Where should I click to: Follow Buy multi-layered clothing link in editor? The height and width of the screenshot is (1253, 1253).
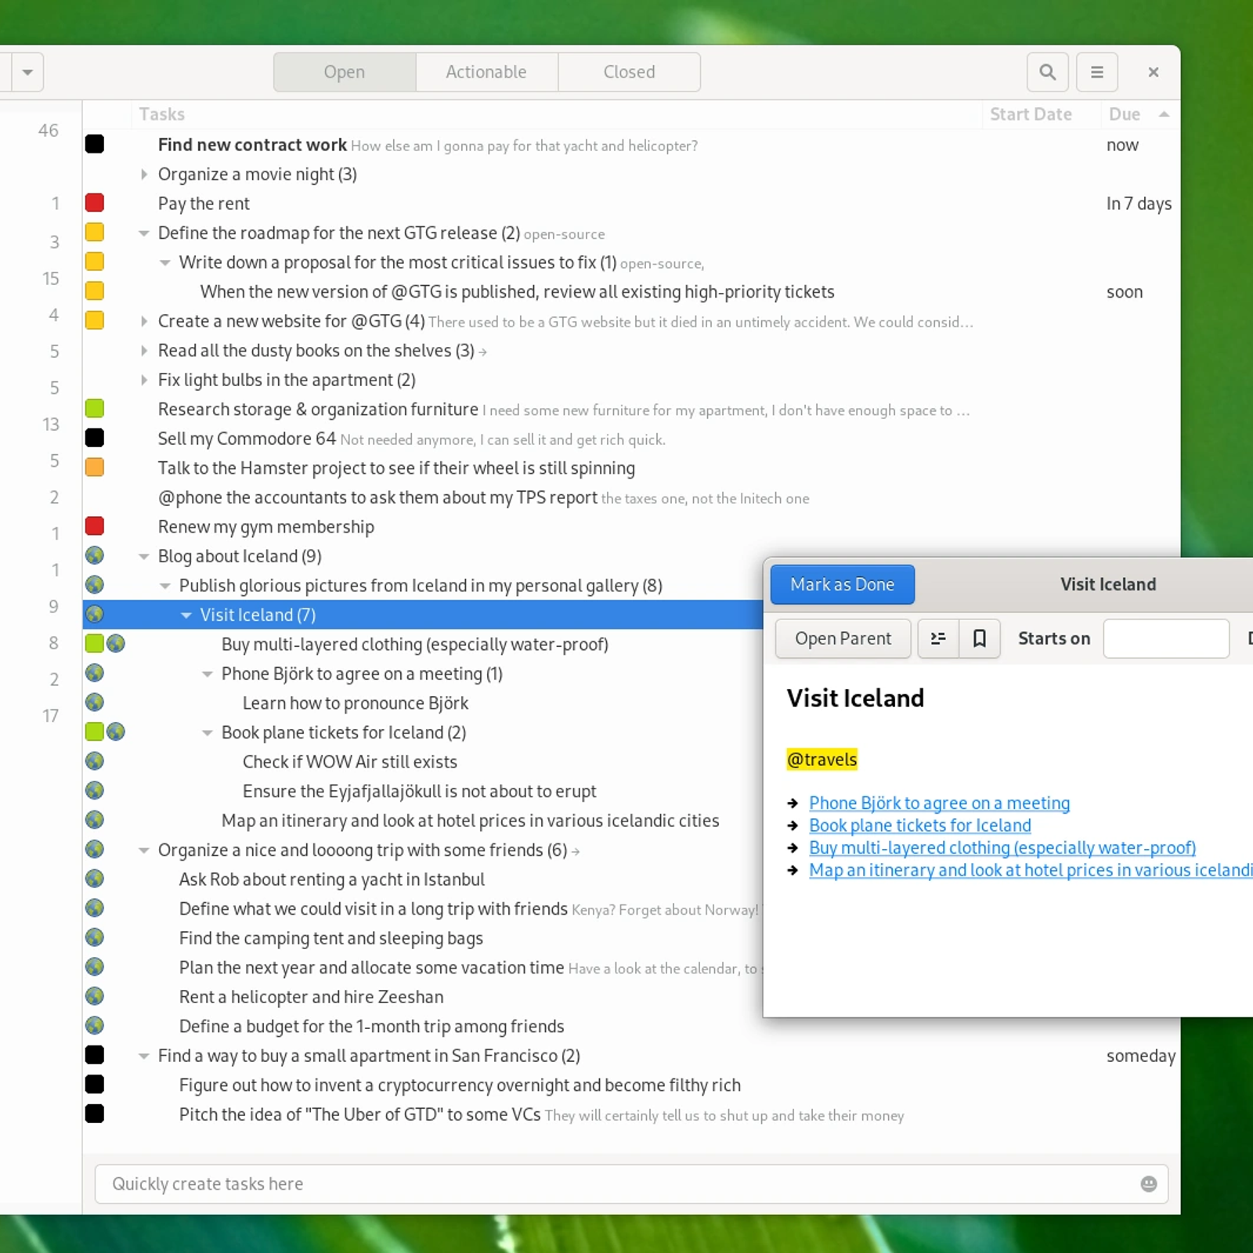1002,847
